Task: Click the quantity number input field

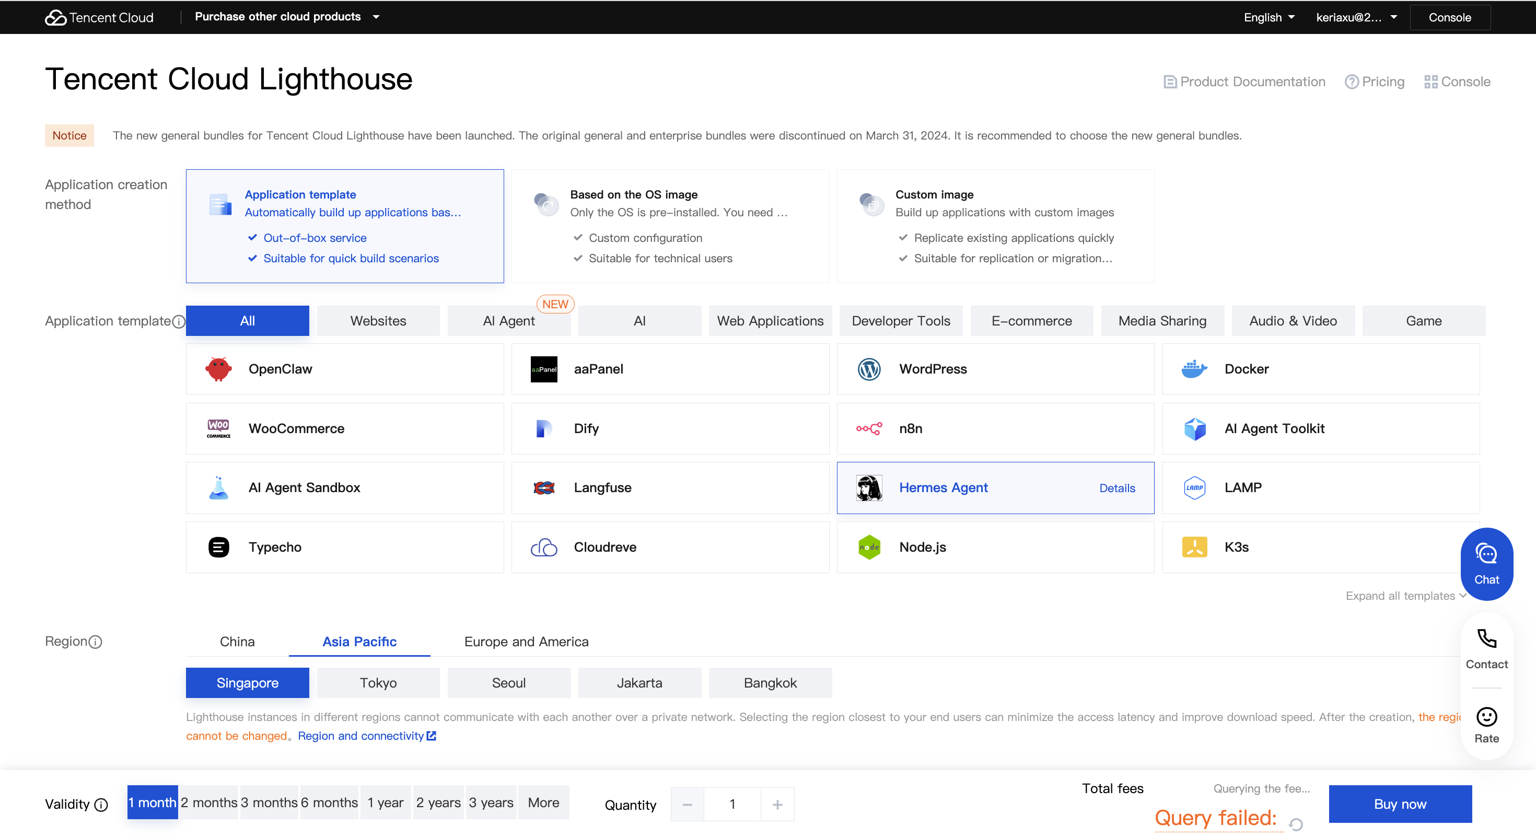Action: [731, 804]
